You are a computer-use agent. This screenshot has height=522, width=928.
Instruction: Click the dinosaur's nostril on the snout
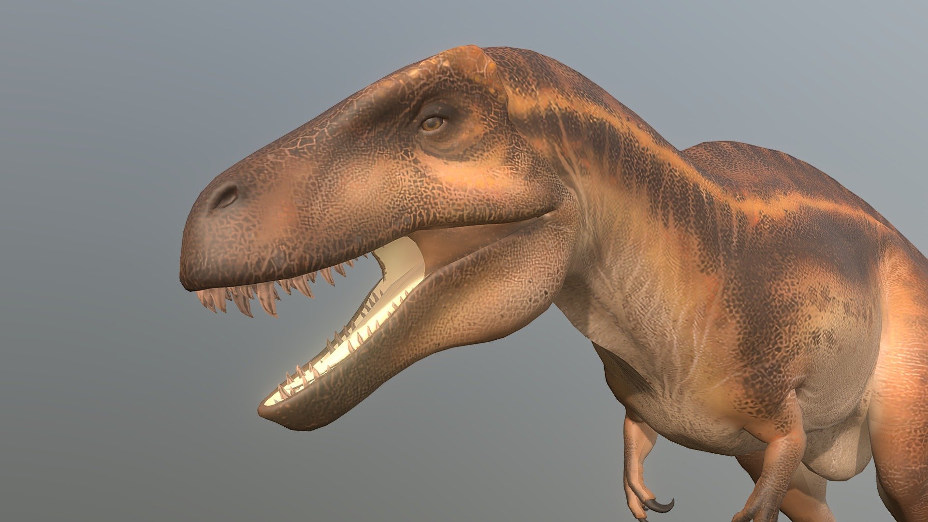pos(225,197)
